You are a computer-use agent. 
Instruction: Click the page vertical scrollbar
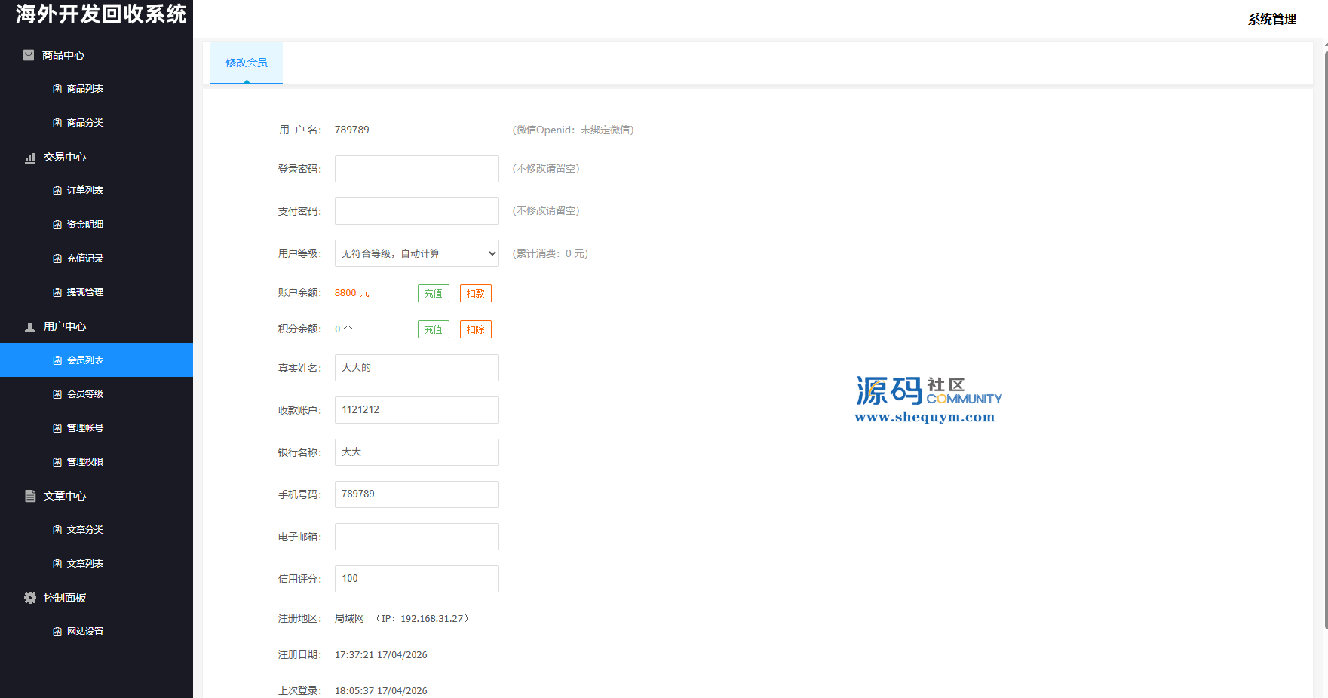pyautogui.click(x=1325, y=339)
